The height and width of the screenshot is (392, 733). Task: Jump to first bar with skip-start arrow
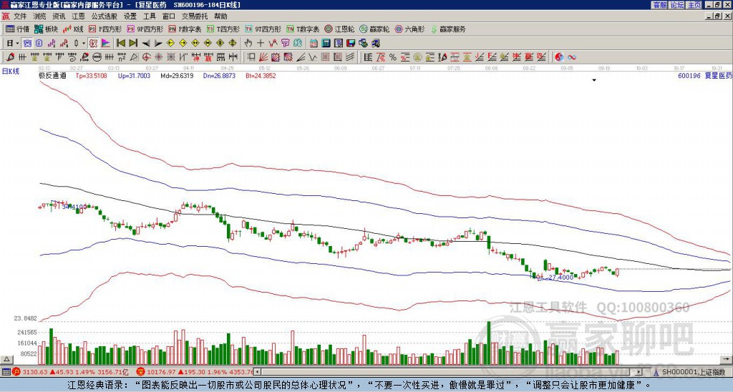[121, 43]
